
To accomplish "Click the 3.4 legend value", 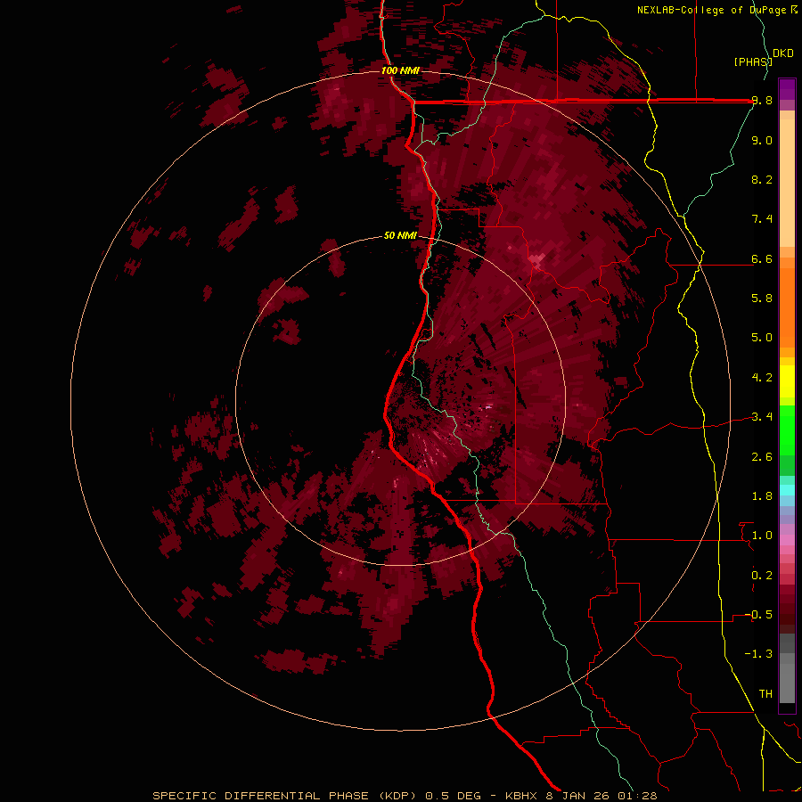I will tap(762, 417).
